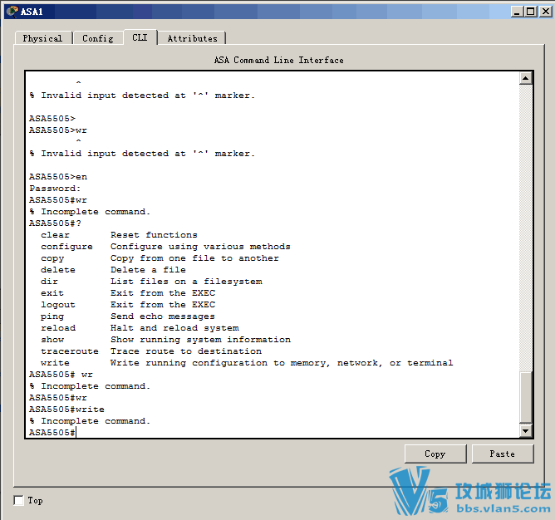
Task: Click at the ASA5505# prompt cursor line
Action: click(52, 433)
